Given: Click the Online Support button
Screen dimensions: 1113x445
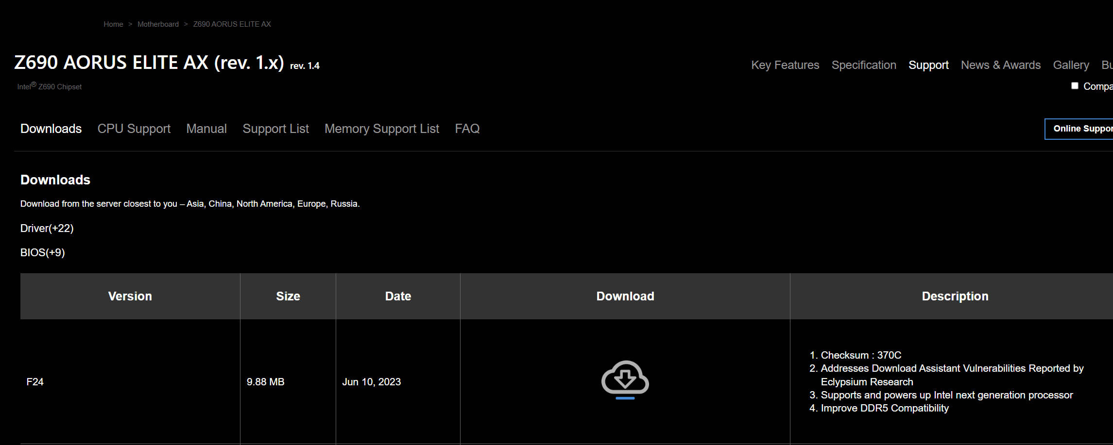Looking at the screenshot, I should (x=1079, y=129).
